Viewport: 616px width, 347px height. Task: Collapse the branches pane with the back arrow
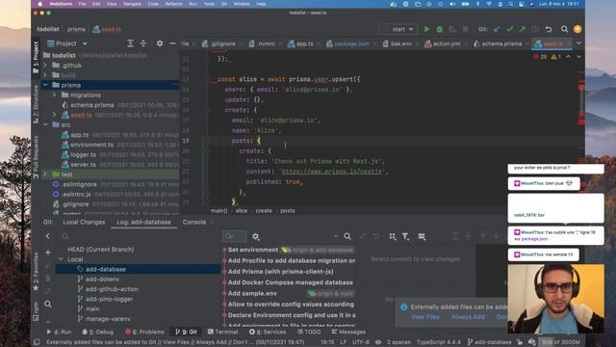(x=48, y=236)
